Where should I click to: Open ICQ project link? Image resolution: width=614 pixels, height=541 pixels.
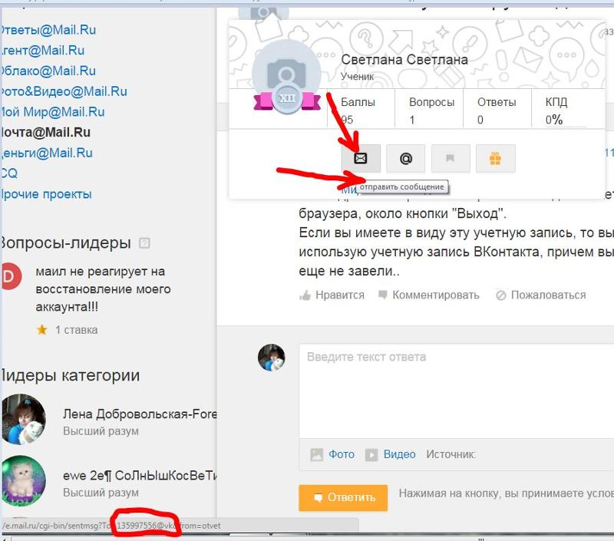pyautogui.click(x=8, y=173)
